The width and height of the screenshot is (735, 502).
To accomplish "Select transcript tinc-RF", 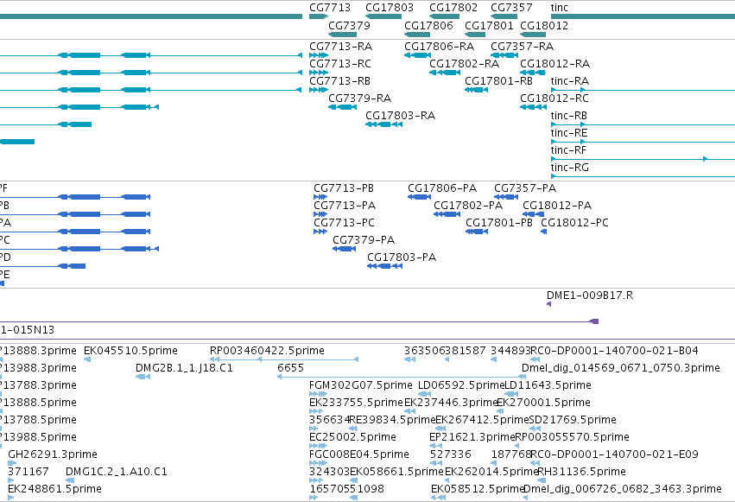I will point(643,159).
